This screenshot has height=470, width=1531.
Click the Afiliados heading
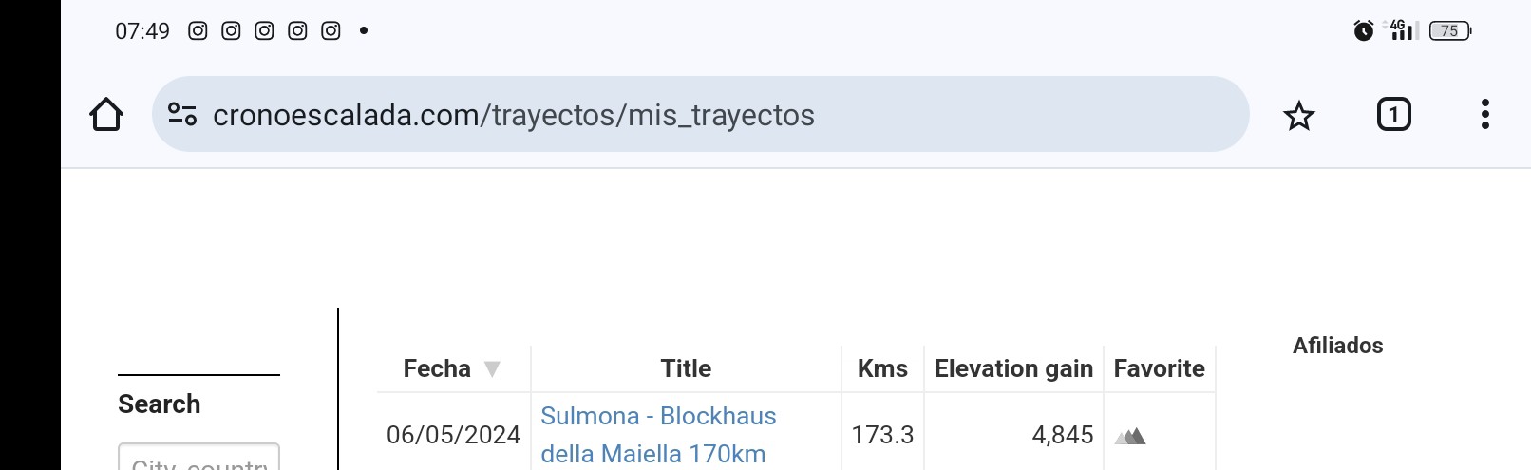click(1337, 346)
